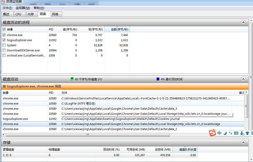This screenshot has height=162, width=253.
Task: Switch to the 概述 tab
Action: click(7, 14)
